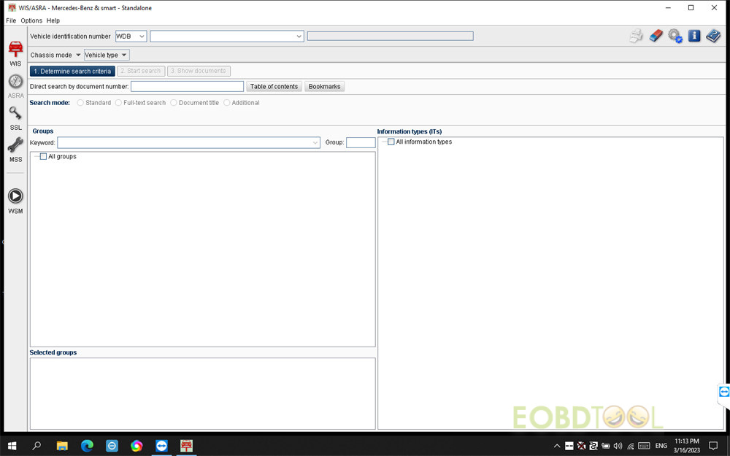Open the colorful ring app in taskbar
This screenshot has height=456, width=730.
[137, 446]
